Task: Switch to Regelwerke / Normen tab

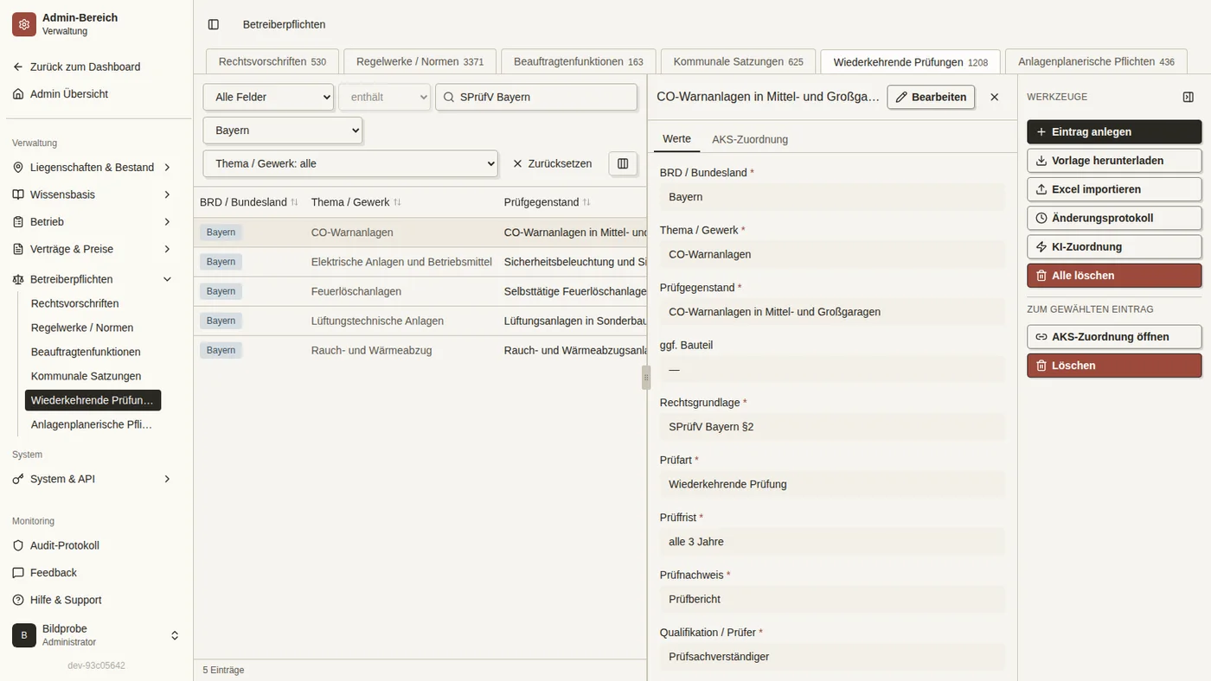Action: 420,61
